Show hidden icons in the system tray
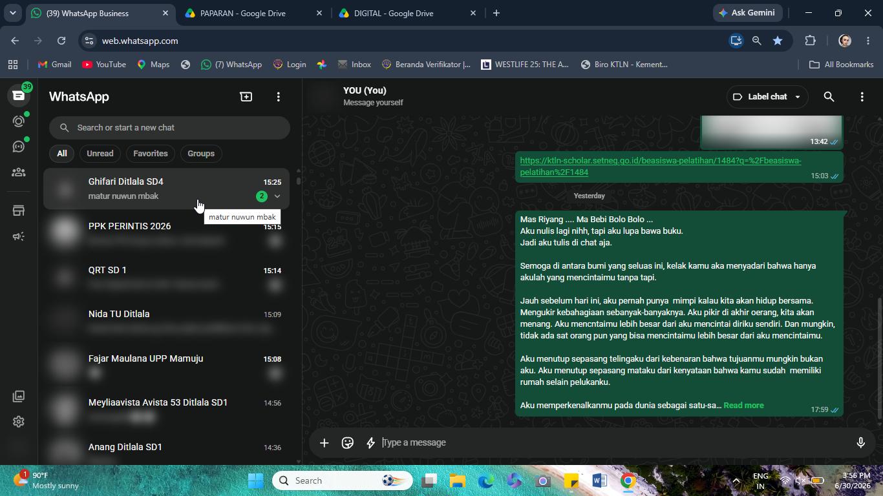The image size is (883, 496). coord(736,480)
